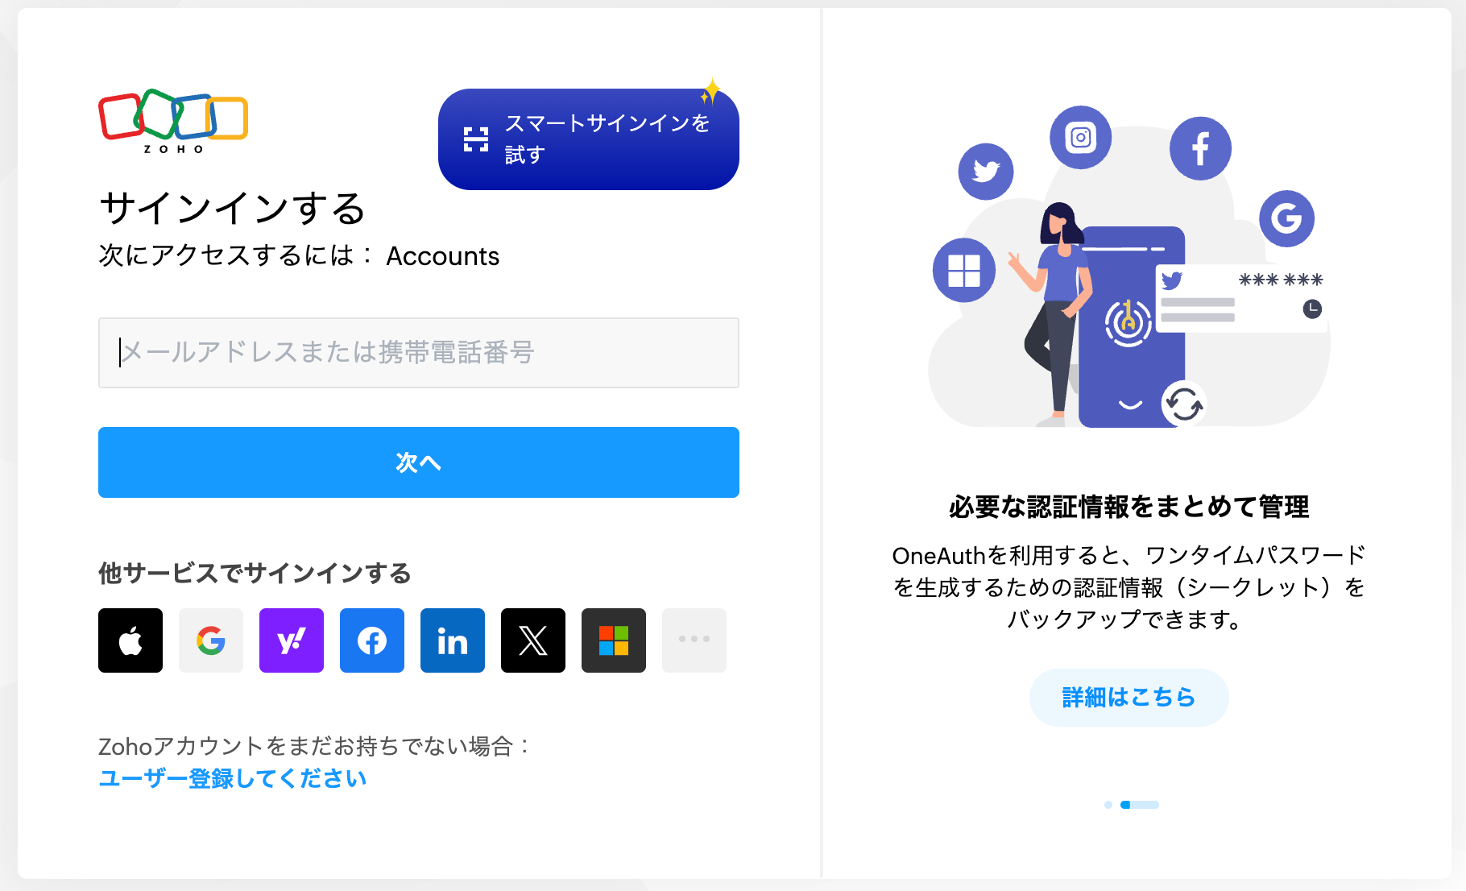The width and height of the screenshot is (1466, 891).
Task: Choose LinkedIn sign-in icon
Action: (453, 640)
